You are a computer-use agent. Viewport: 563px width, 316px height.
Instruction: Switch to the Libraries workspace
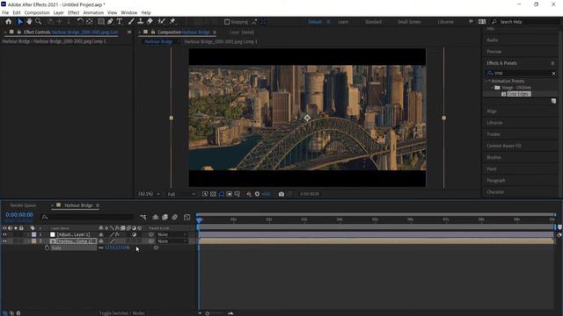pos(446,22)
